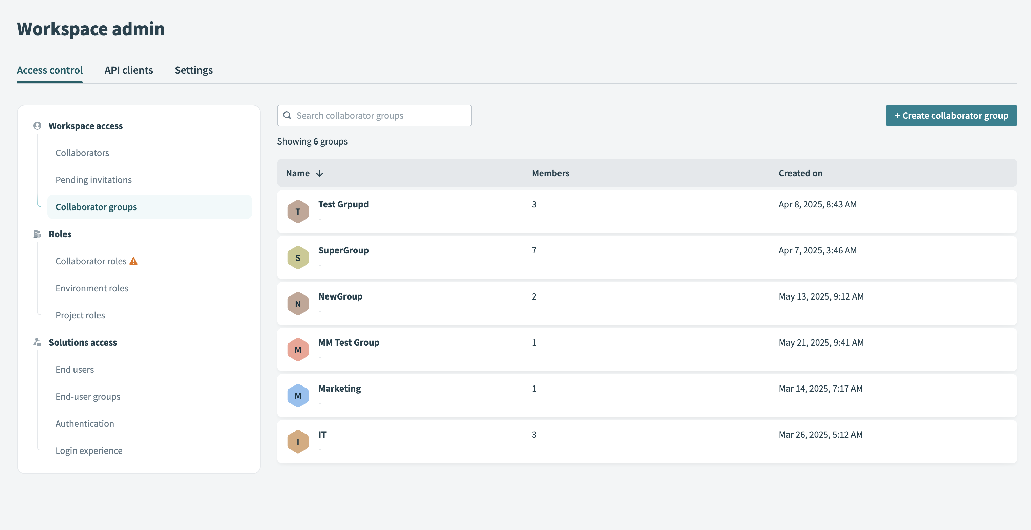Click the Workspace access person icon

tap(37, 126)
